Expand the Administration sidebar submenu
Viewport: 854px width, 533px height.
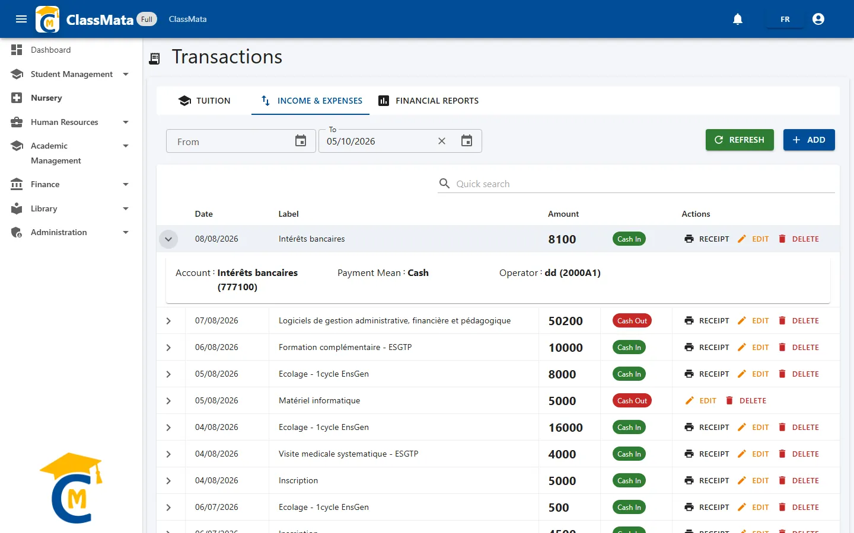point(126,232)
